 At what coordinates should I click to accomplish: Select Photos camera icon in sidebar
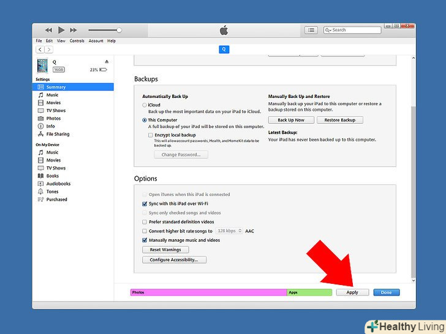[x=41, y=119]
